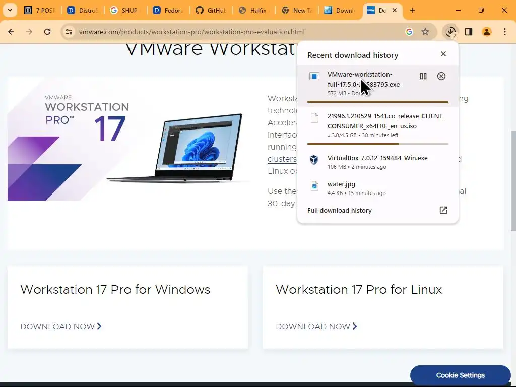
Task: Click the vmware.com address bar URL
Action: [x=192, y=32]
